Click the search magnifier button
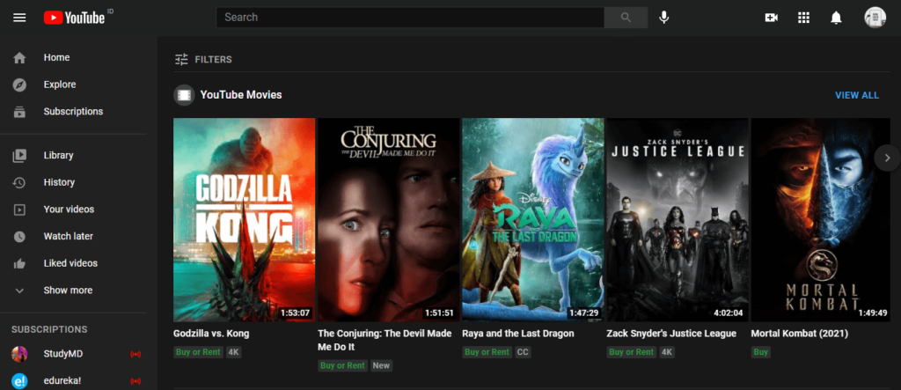 point(626,18)
